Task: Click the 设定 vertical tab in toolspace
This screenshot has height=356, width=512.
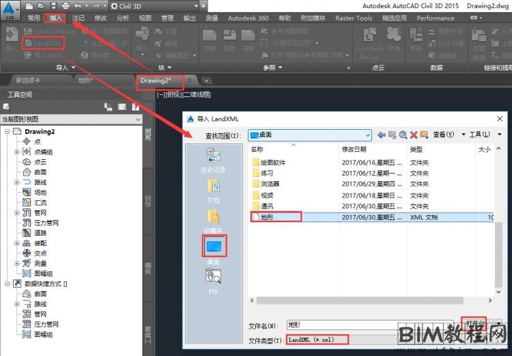Action: coord(148,201)
